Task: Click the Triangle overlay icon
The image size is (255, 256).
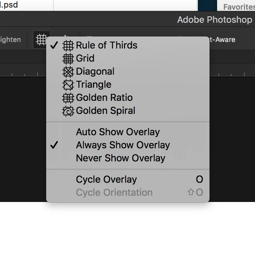Action: [x=68, y=85]
